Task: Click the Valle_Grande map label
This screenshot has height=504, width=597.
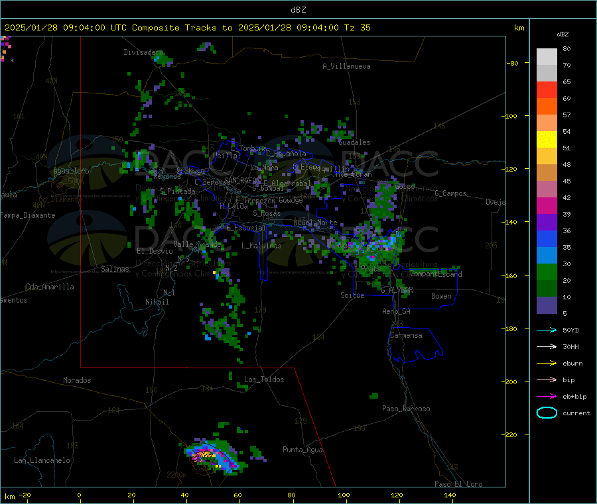Action: coord(197,244)
